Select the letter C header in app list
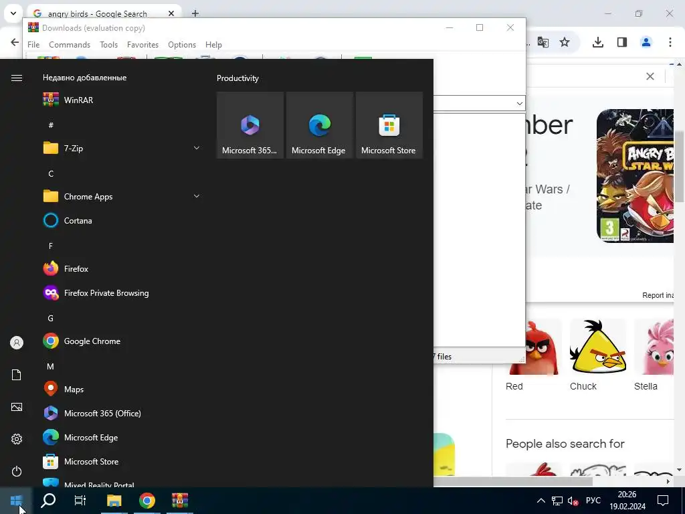Image resolution: width=685 pixels, height=514 pixels. coord(51,173)
